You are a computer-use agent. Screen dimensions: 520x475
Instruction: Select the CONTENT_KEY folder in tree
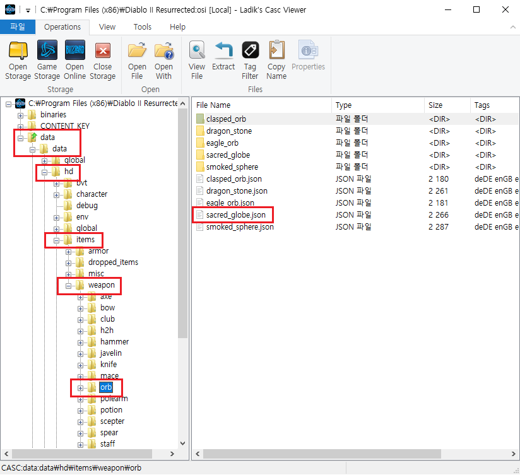[x=65, y=126]
